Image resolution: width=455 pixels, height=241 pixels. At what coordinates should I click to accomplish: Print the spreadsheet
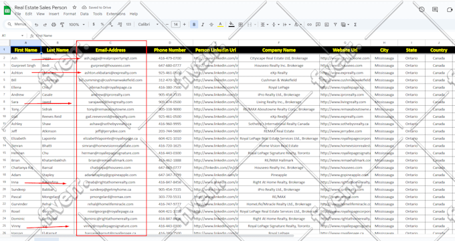click(54, 25)
